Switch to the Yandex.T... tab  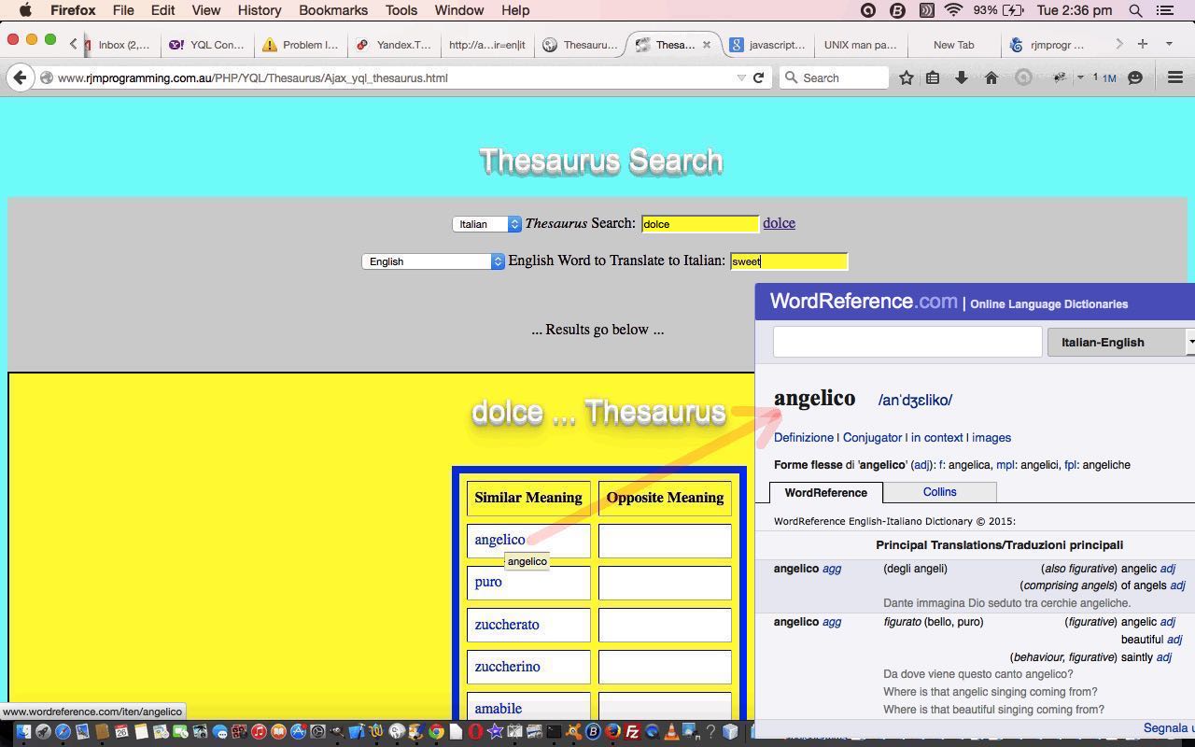tap(394, 44)
